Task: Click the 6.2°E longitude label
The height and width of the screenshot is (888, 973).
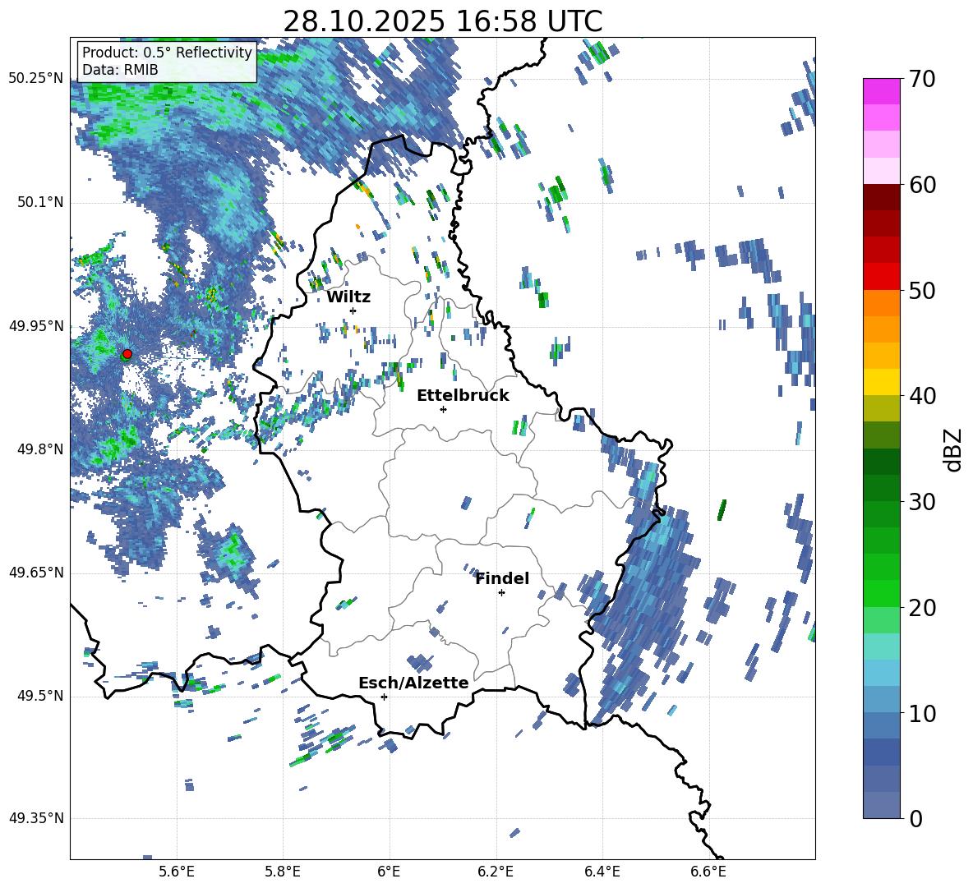Action: tap(496, 872)
